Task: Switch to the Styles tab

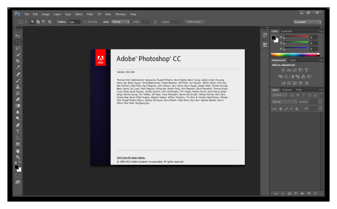Action: (x=292, y=60)
